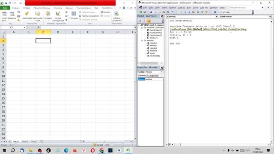Collapse the VBAProject tree node
This screenshot has width=274, height=154.
click(139, 25)
